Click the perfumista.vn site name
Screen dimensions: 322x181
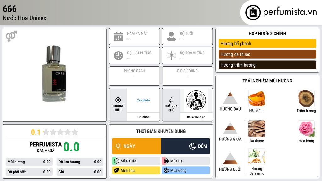click(x=290, y=12)
